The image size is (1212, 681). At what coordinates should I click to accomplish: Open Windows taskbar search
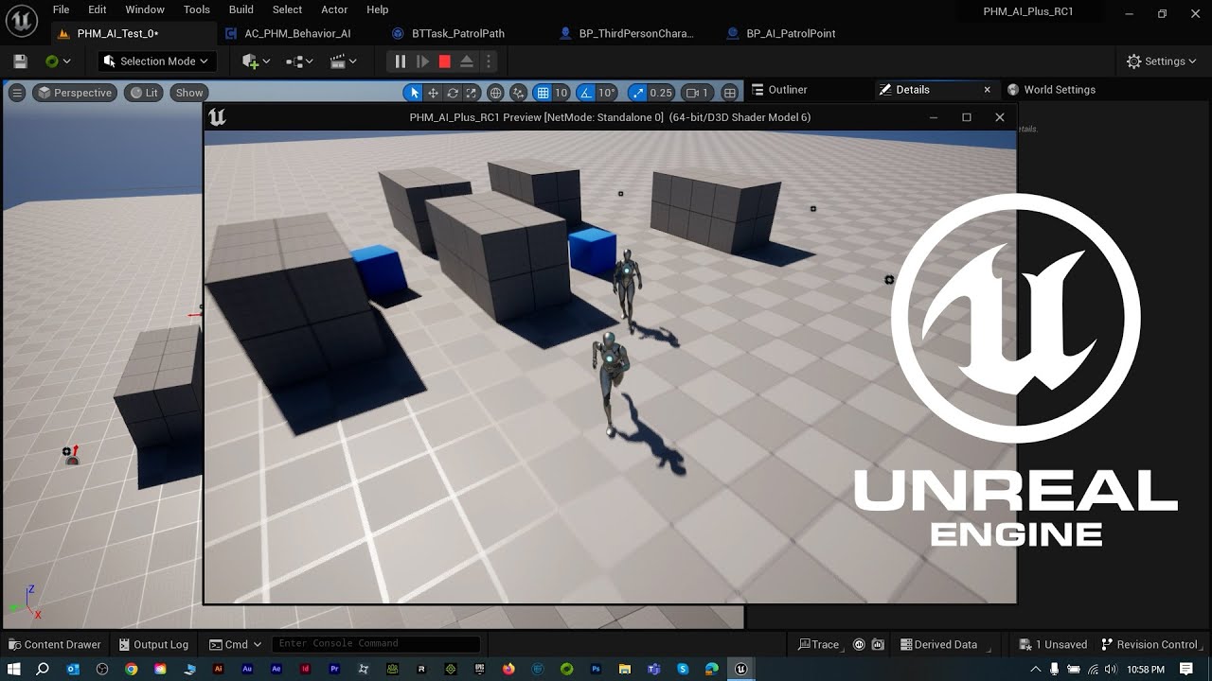[43, 669]
